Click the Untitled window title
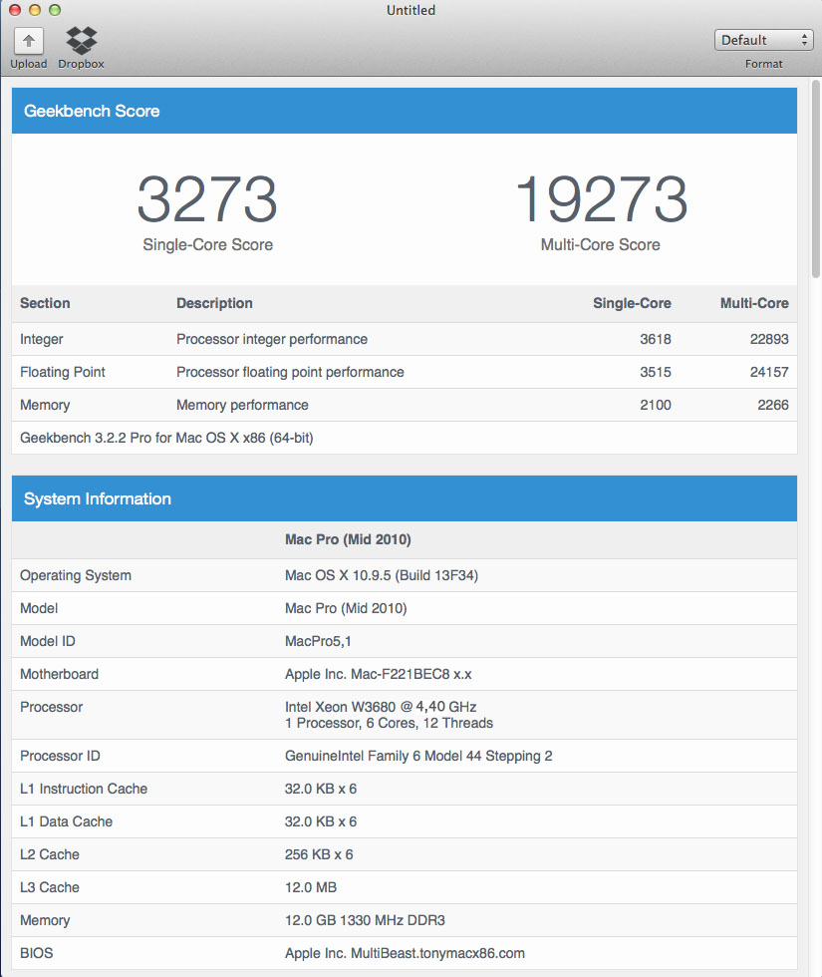 [x=411, y=10]
